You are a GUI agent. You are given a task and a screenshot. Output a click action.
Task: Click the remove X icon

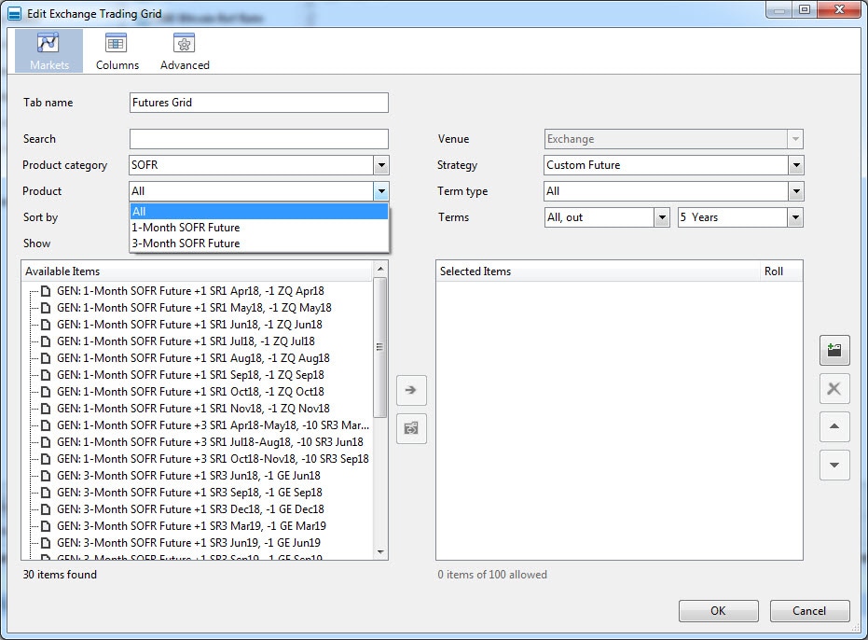click(x=834, y=389)
